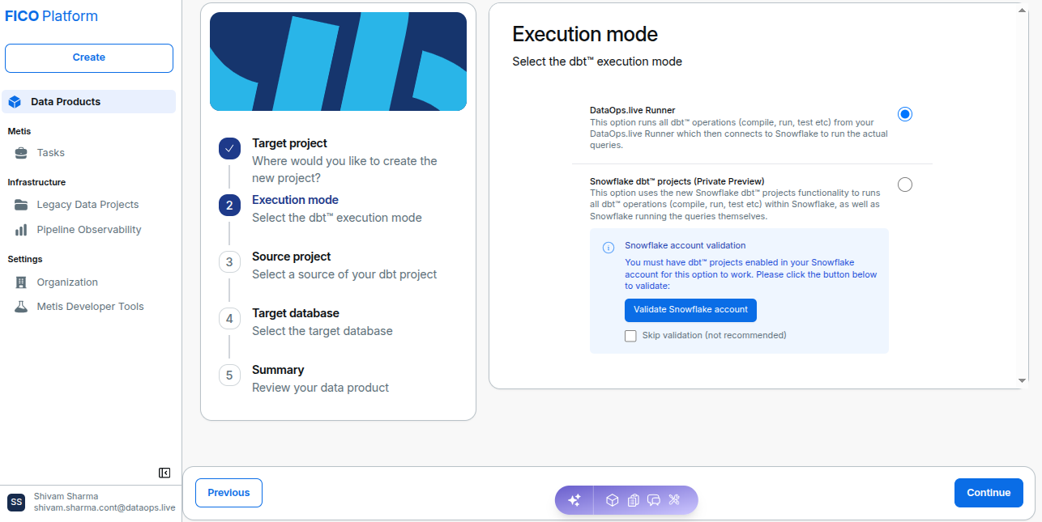Open the chat bubbles icon

click(654, 500)
